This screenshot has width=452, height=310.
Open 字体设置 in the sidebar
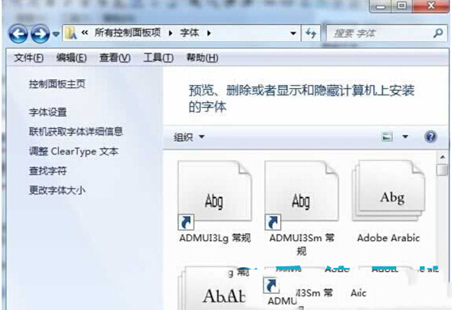click(x=48, y=112)
